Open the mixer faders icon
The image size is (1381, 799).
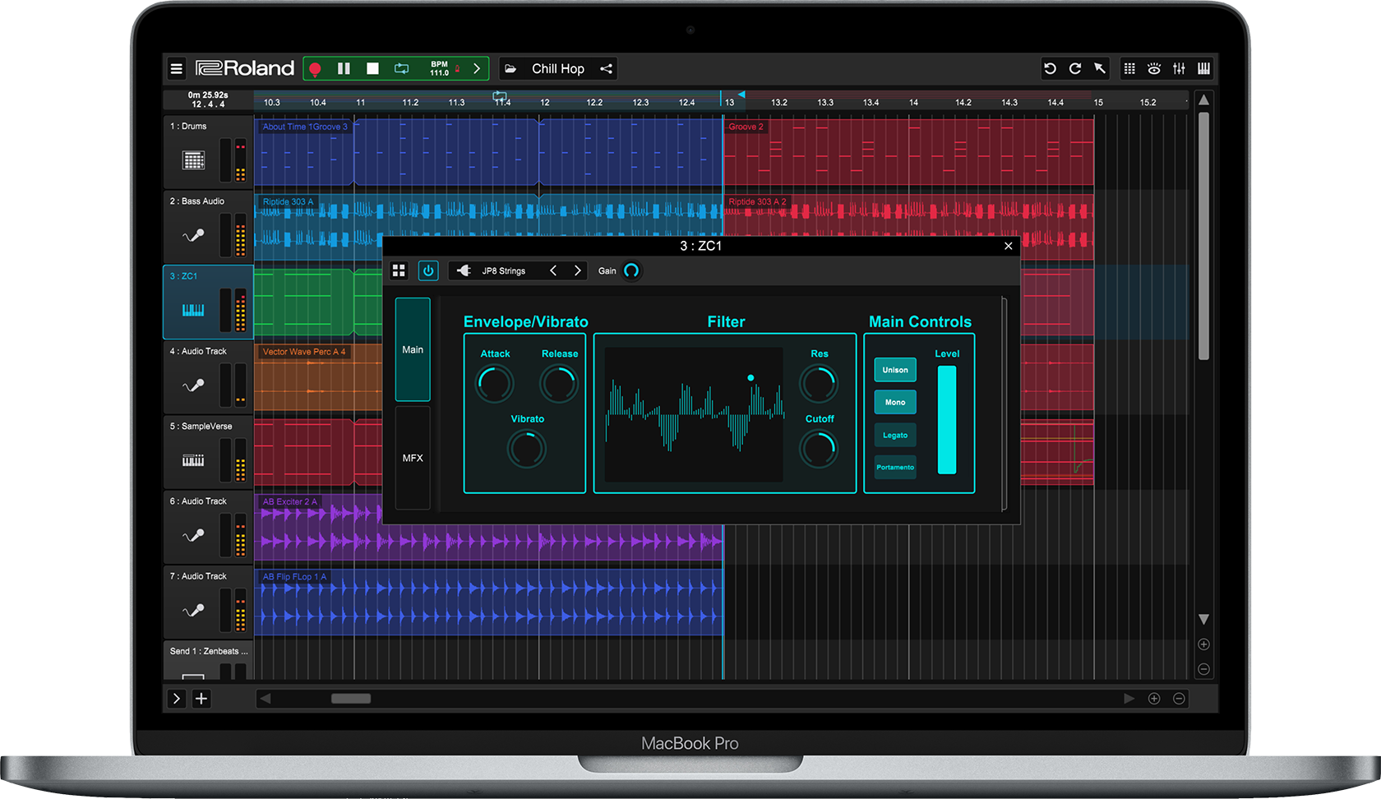[1179, 69]
